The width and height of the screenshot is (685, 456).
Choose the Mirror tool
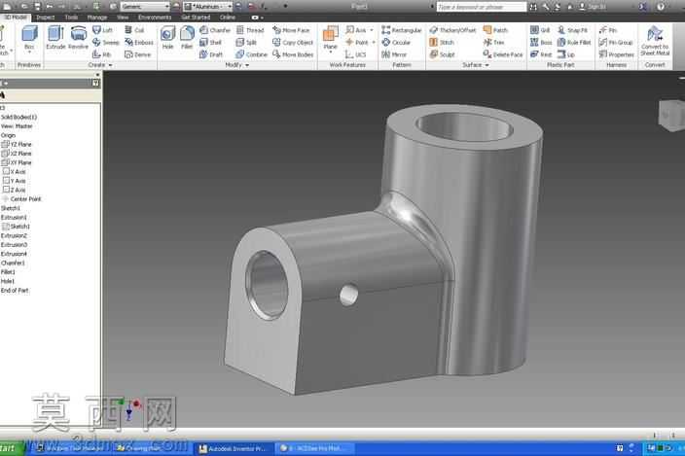coord(394,54)
